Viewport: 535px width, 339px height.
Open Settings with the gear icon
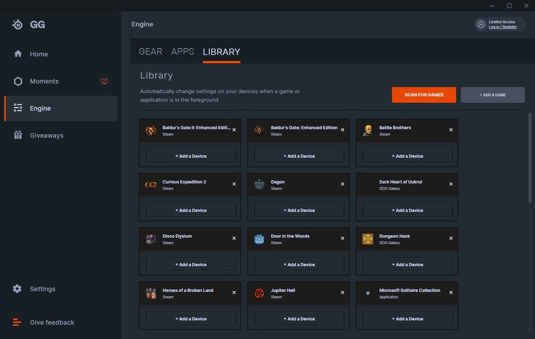18,289
